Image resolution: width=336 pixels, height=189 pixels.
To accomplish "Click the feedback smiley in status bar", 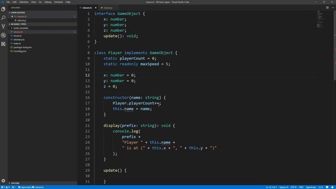I will 327,187.
